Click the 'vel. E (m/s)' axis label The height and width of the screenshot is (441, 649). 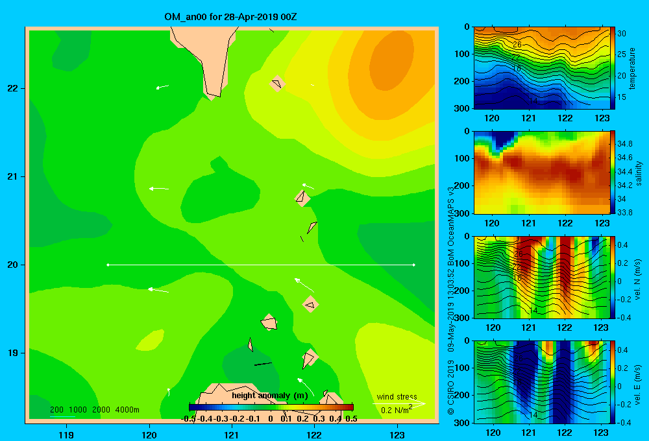pyautogui.click(x=638, y=385)
